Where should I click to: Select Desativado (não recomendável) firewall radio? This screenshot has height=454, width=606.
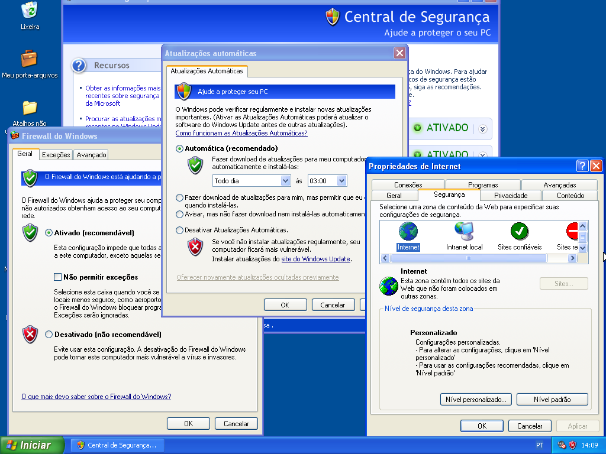tap(49, 335)
